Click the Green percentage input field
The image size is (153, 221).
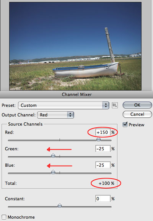click(103, 149)
